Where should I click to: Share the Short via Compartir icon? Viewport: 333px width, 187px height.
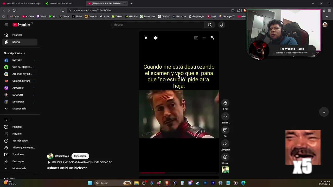point(225,143)
